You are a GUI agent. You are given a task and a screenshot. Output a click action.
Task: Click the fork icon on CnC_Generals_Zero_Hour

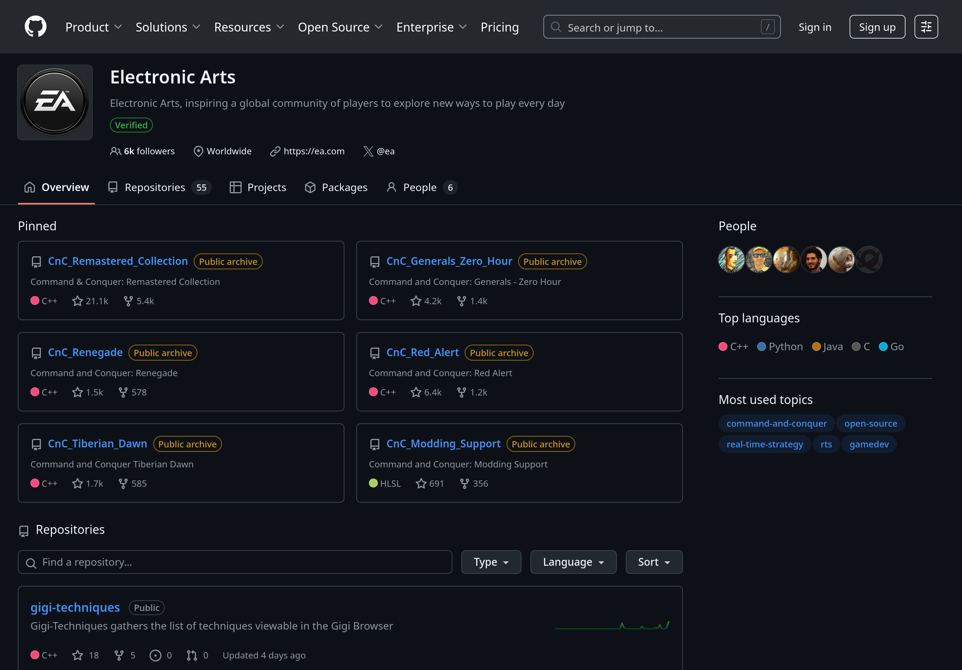461,300
